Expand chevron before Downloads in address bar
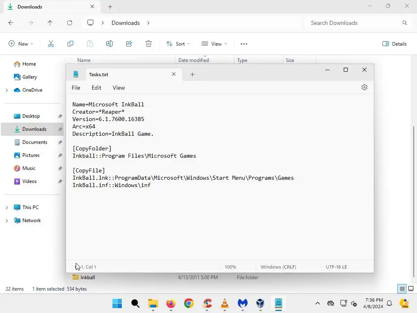Image resolution: width=417 pixels, height=313 pixels. pos(102,23)
